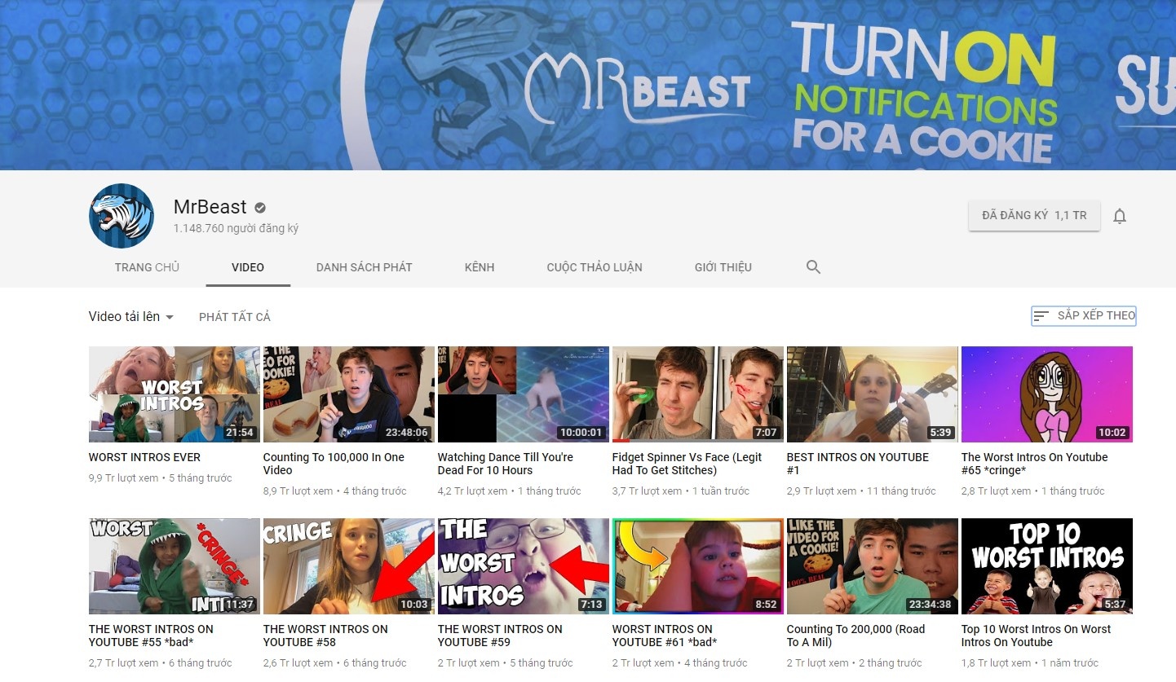Click the notification bell icon

[1120, 215]
